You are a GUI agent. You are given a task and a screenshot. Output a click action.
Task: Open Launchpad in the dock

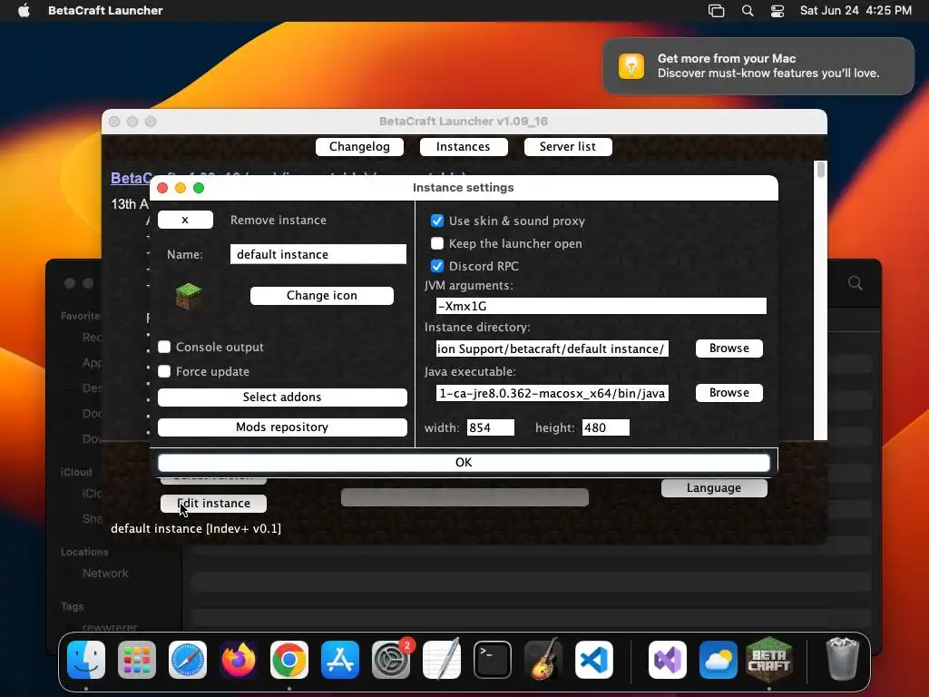tap(137, 659)
